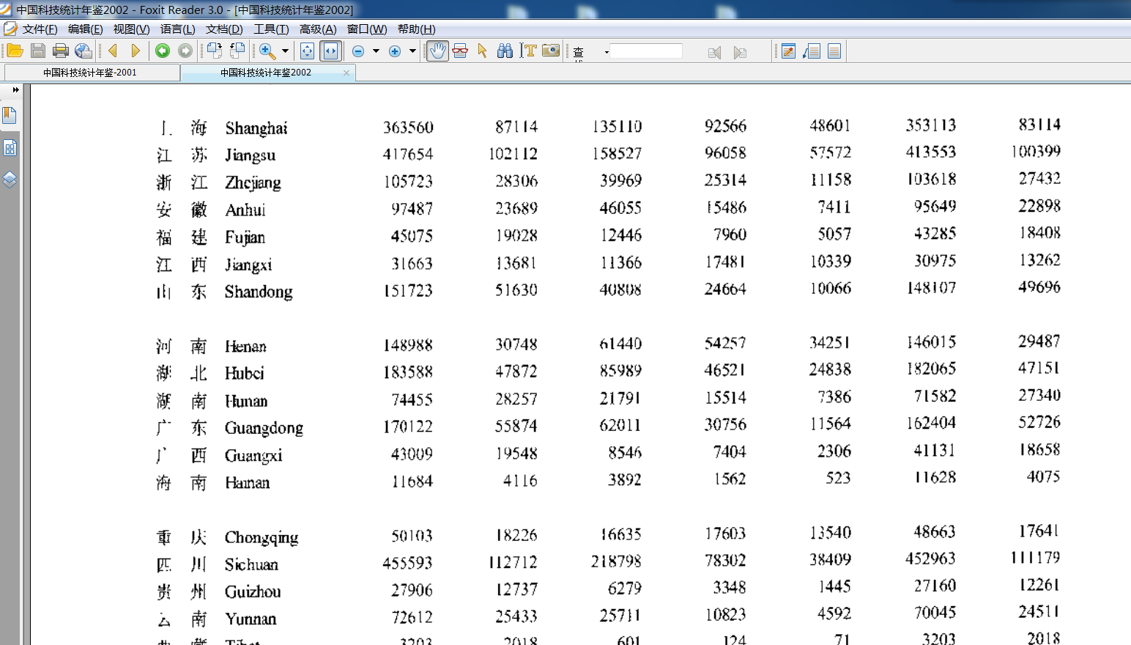Open the 高级(A) menu

coord(318,29)
